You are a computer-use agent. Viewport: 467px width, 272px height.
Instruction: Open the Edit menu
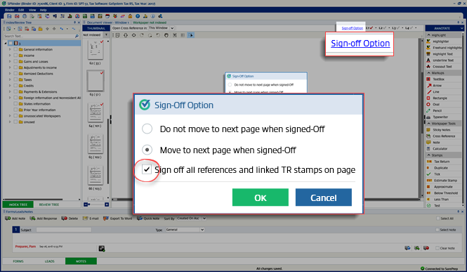[21, 10]
